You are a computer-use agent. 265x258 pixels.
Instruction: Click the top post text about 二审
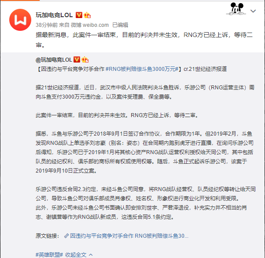coord(144,40)
